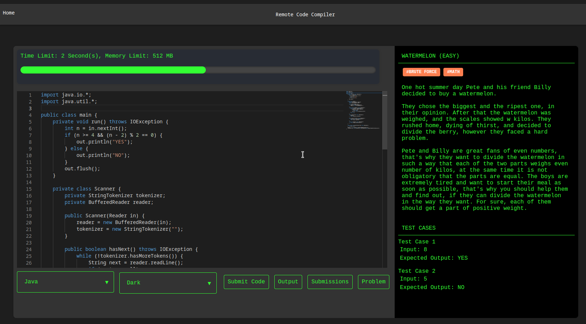This screenshot has height=324, width=586.
Task: Place cursor on empty line 3
Action: pyautogui.click(x=192, y=108)
